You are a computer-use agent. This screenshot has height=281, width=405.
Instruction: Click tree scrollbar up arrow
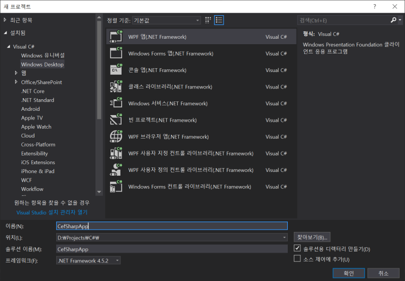99,17
